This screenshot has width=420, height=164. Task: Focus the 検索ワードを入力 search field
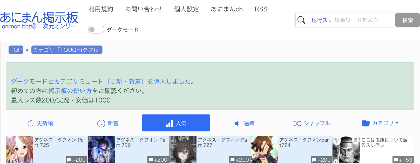(x=363, y=20)
